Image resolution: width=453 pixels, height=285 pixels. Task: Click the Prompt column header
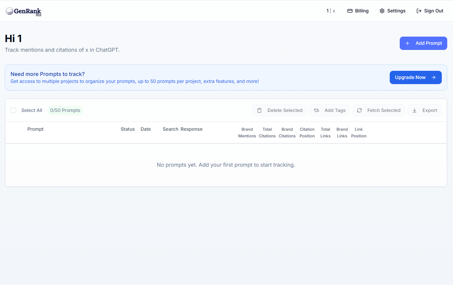35,129
